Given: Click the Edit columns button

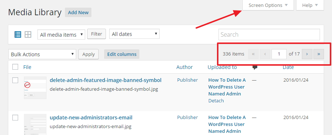Looking at the screenshot, I should click(122, 54).
